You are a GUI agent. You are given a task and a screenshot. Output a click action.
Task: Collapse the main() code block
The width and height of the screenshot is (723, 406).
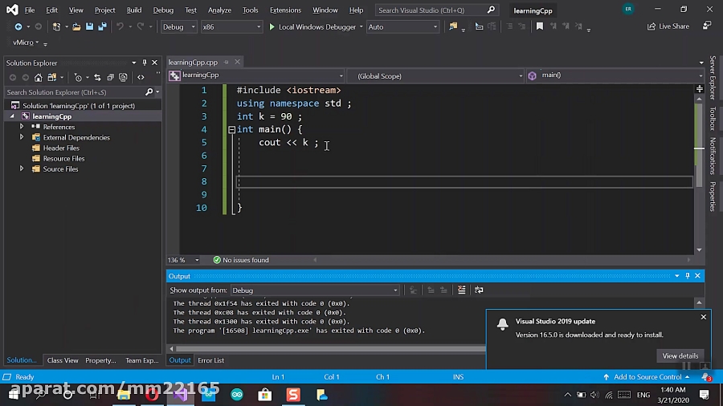tap(232, 130)
